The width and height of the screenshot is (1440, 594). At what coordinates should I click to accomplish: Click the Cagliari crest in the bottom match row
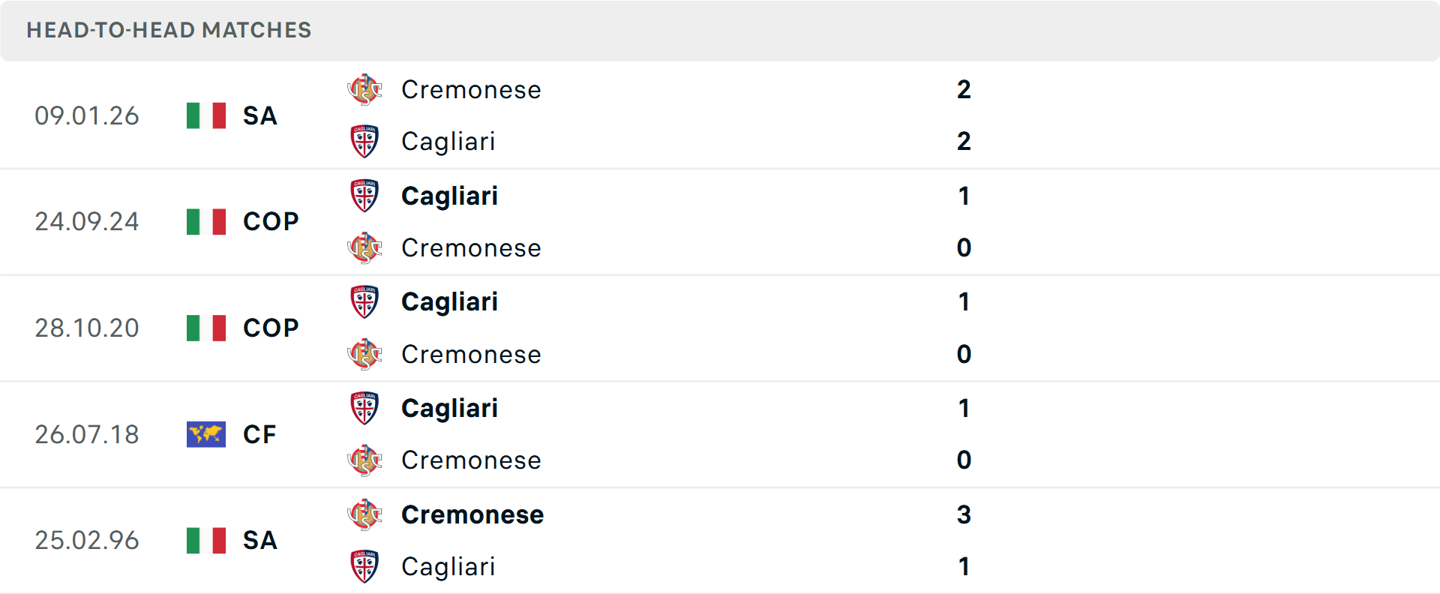tap(365, 567)
